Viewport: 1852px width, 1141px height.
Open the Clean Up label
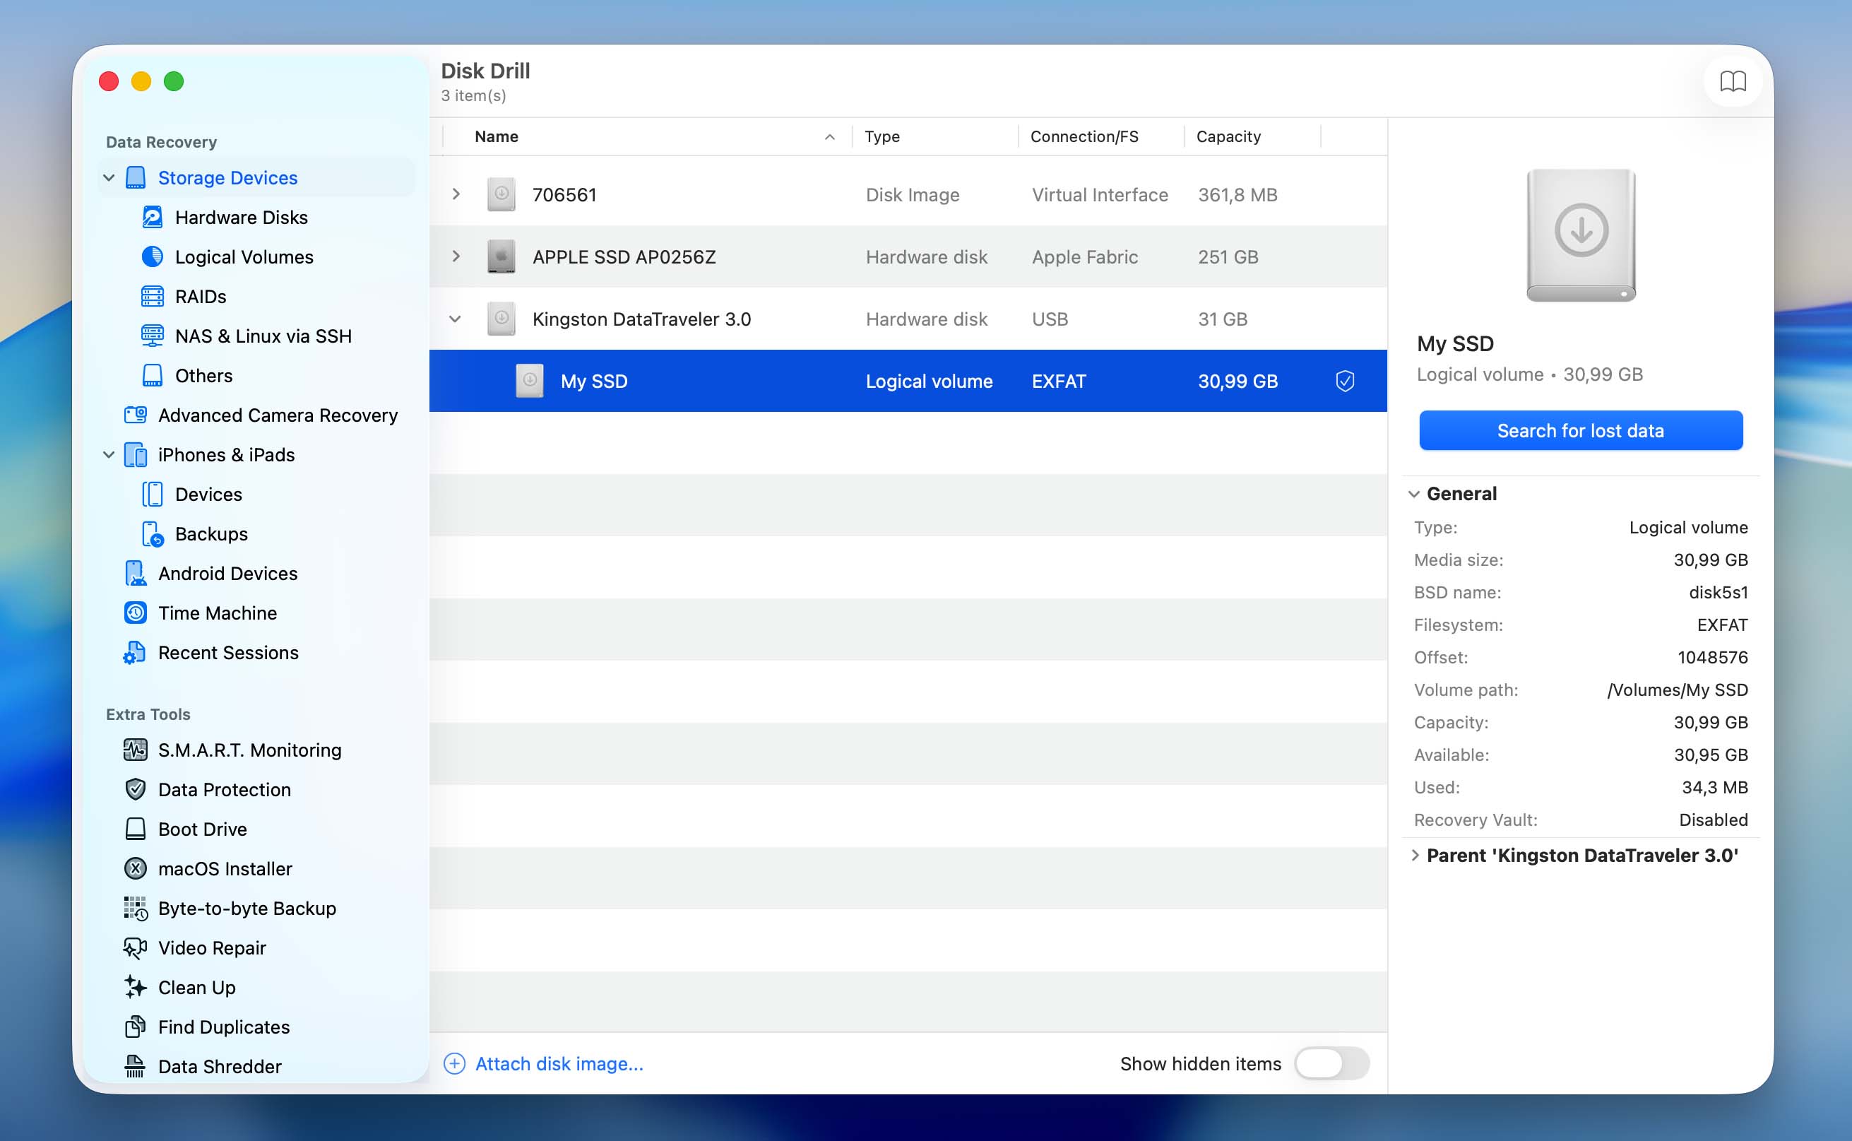click(x=197, y=987)
